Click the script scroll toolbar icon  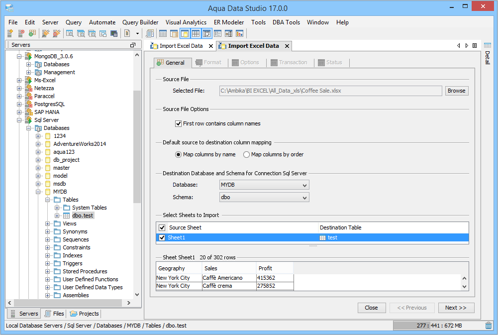tap(150, 33)
